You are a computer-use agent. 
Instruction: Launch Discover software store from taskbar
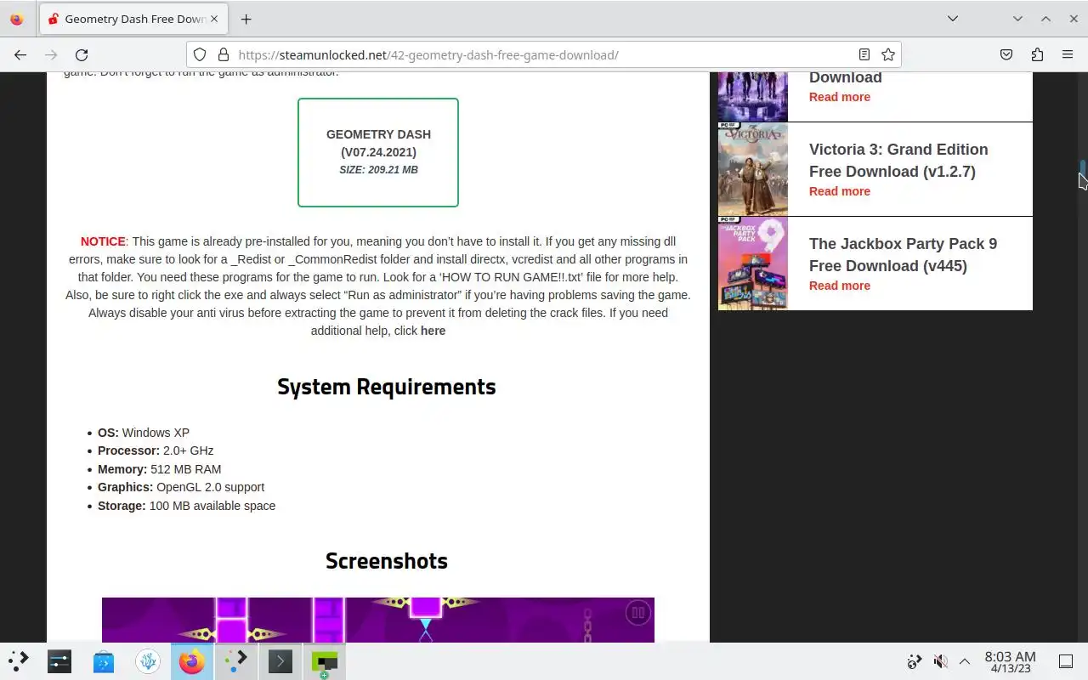(104, 661)
